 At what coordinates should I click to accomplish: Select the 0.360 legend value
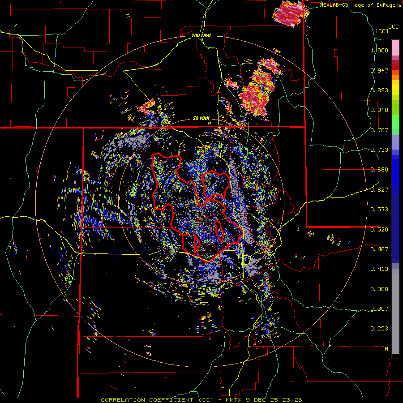[379, 289]
